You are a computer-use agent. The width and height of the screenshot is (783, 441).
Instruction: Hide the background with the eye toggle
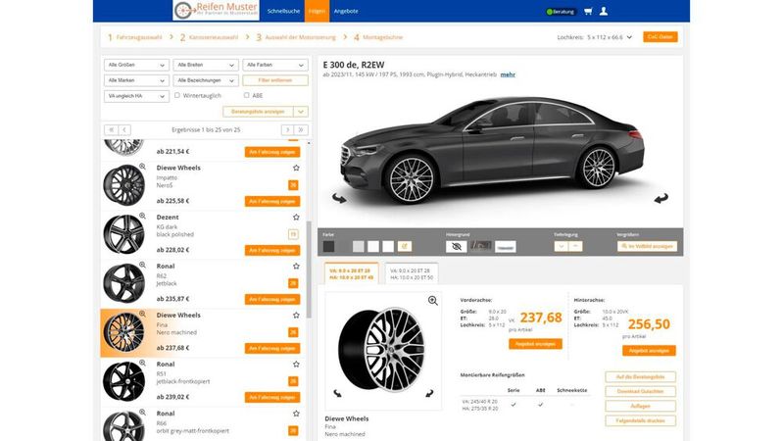(457, 246)
